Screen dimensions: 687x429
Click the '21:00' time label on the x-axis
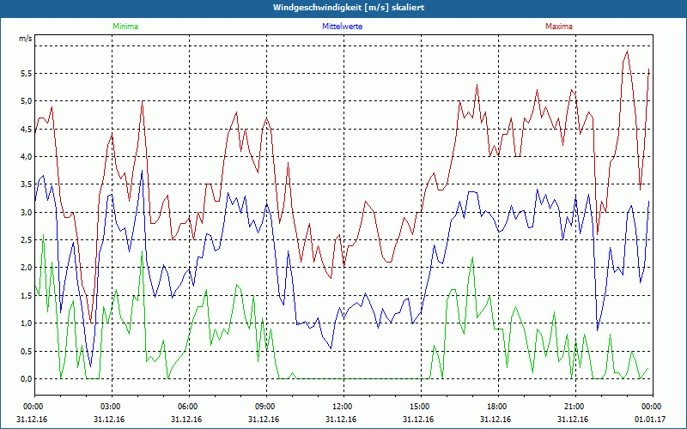[574, 407]
